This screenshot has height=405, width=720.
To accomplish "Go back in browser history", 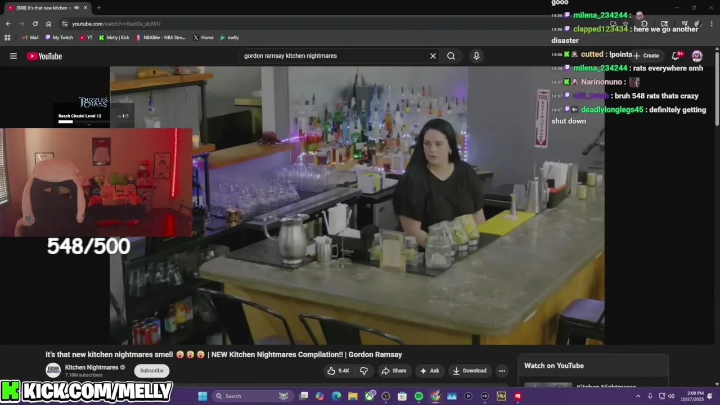I will 8,24.
